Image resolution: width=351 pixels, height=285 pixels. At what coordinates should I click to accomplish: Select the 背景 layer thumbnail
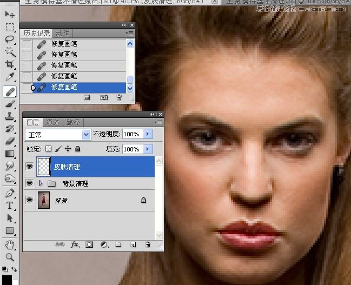coord(43,200)
